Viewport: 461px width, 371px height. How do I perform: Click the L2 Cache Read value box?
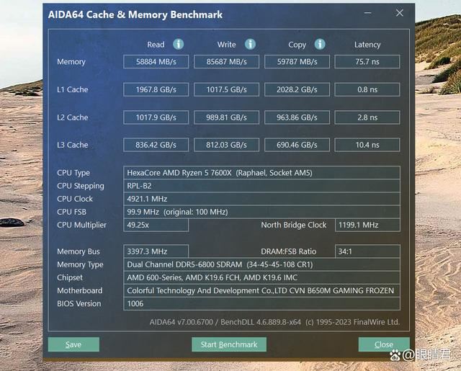click(x=156, y=117)
